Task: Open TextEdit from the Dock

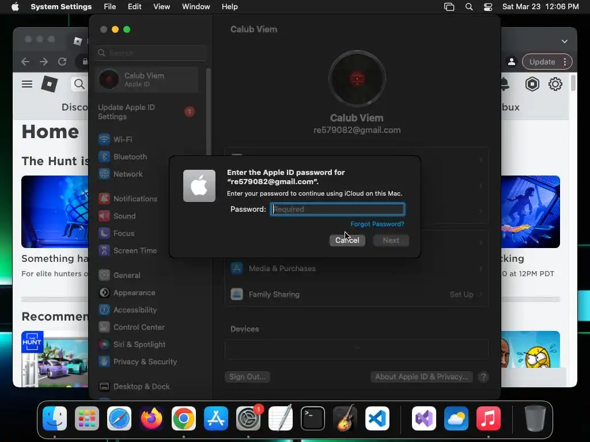Action: click(281, 418)
